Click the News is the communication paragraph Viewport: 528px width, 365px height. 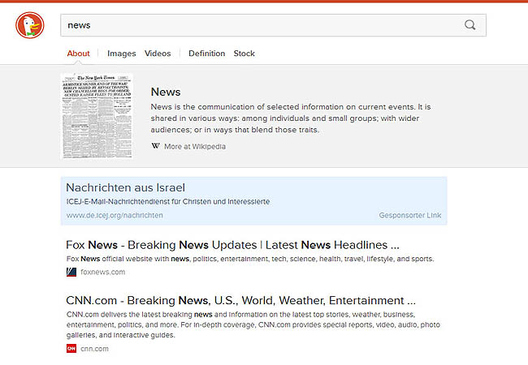click(x=291, y=118)
